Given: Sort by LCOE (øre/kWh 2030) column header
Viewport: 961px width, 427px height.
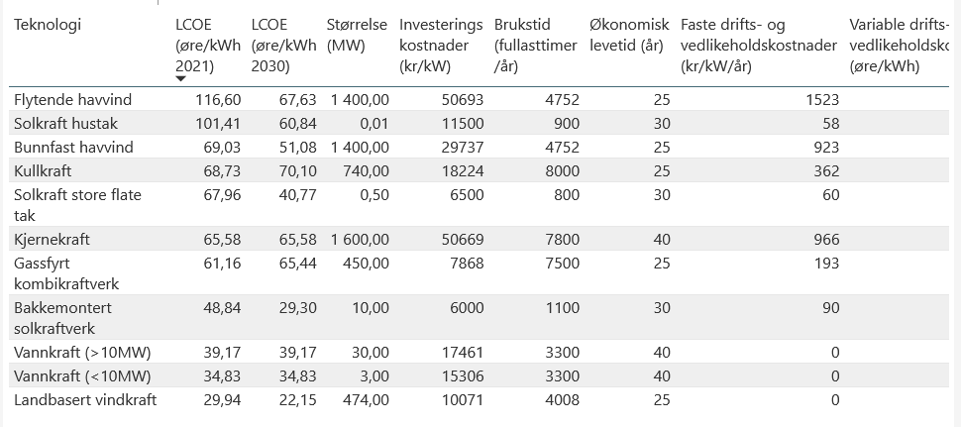Looking at the screenshot, I should (283, 45).
